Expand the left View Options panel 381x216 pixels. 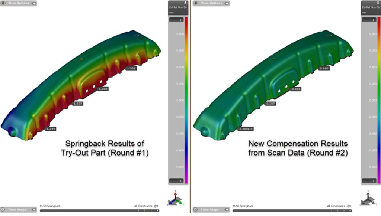click(x=19, y=3)
